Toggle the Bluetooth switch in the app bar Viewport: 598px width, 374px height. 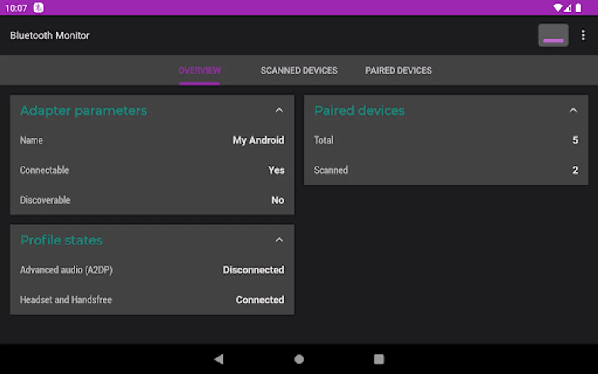pos(553,35)
